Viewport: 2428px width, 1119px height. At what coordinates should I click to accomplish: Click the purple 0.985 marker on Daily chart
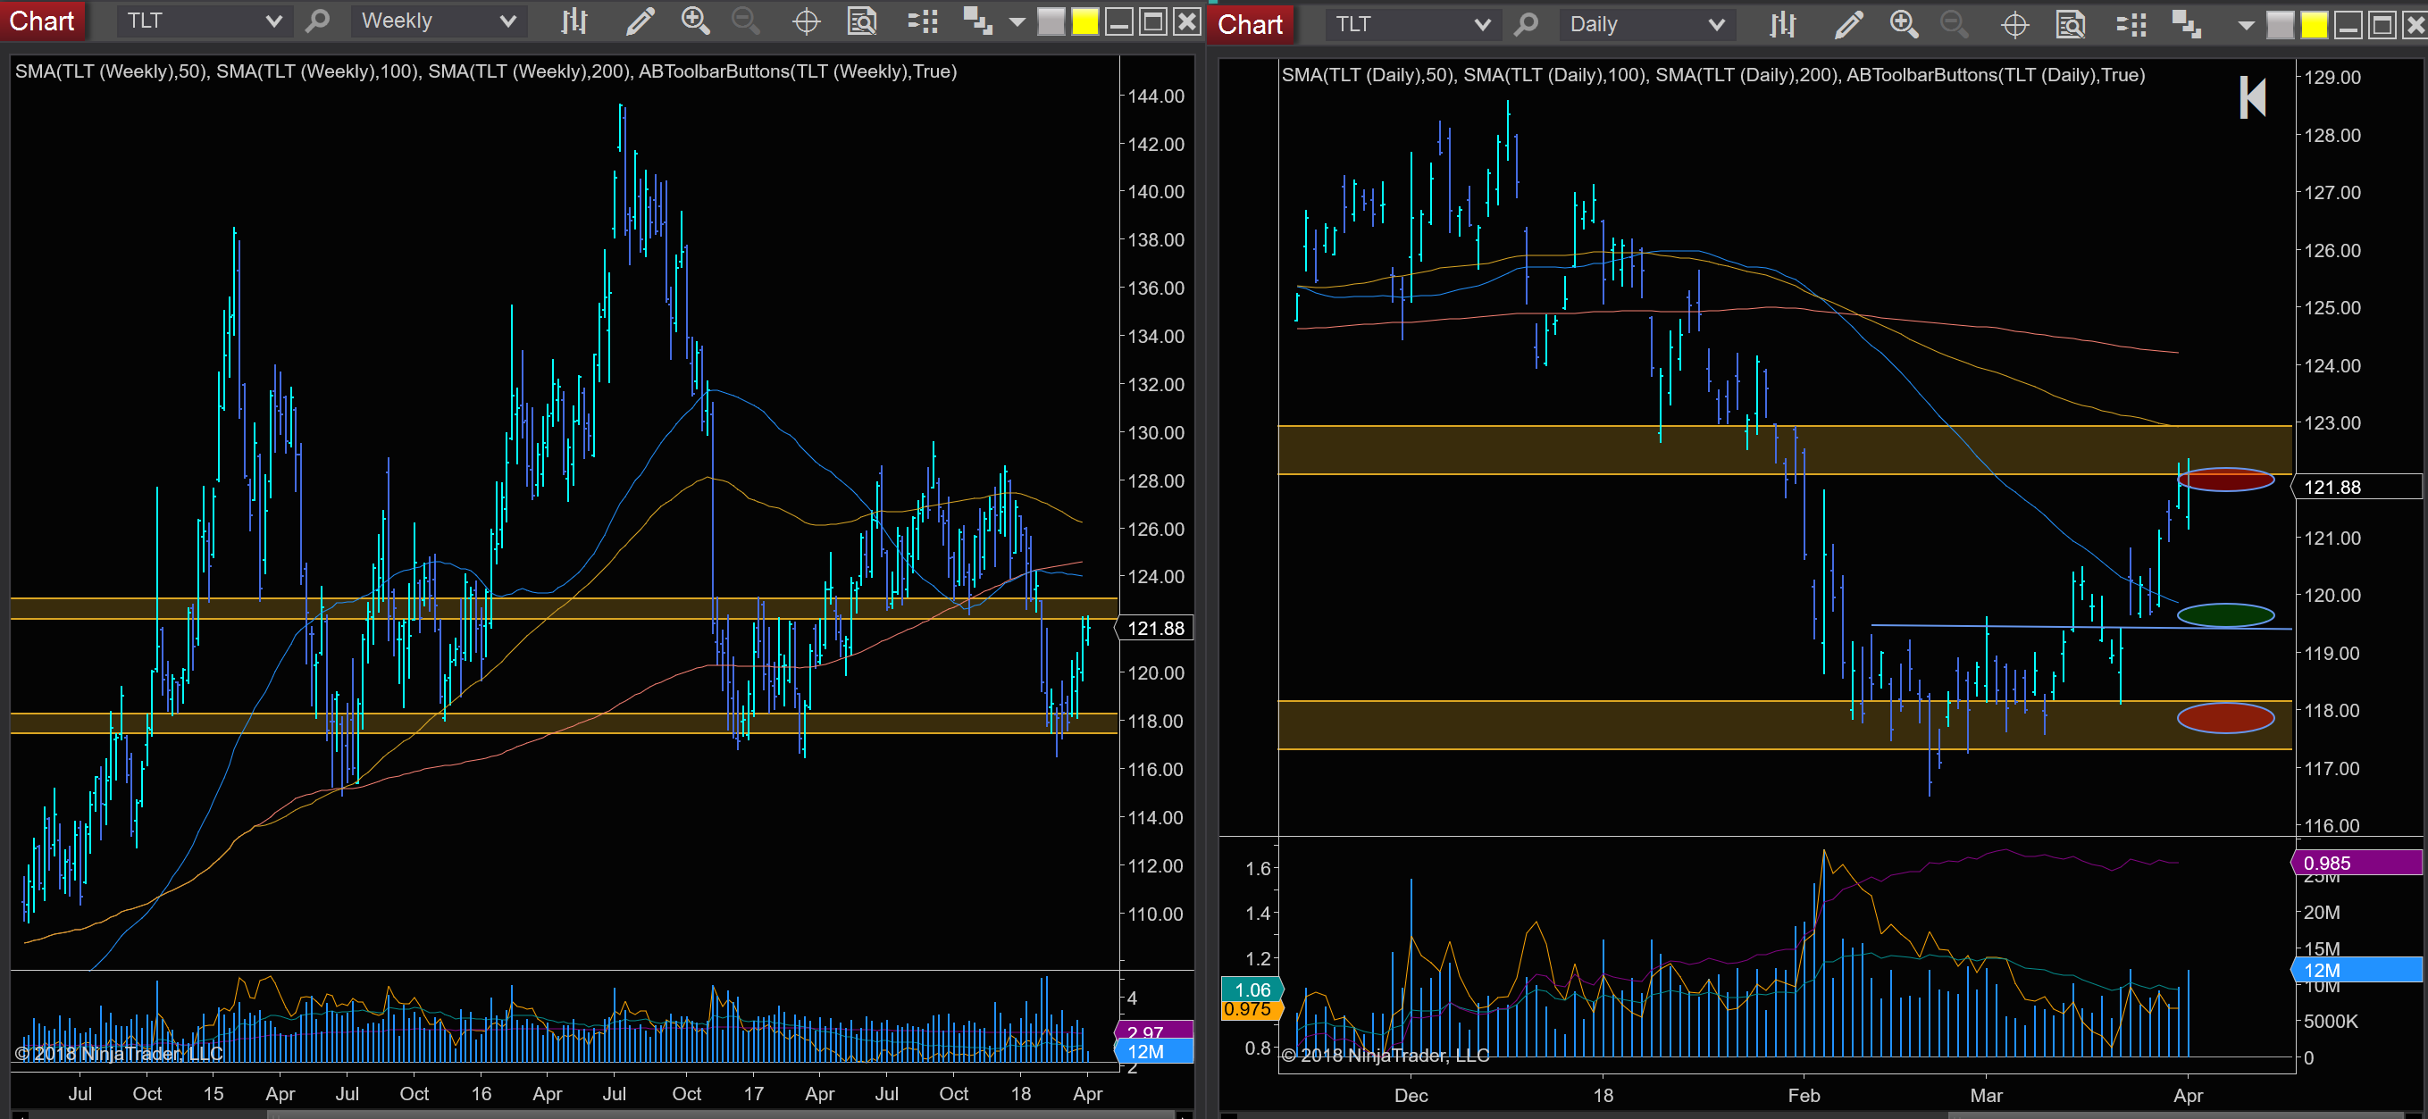point(2357,863)
